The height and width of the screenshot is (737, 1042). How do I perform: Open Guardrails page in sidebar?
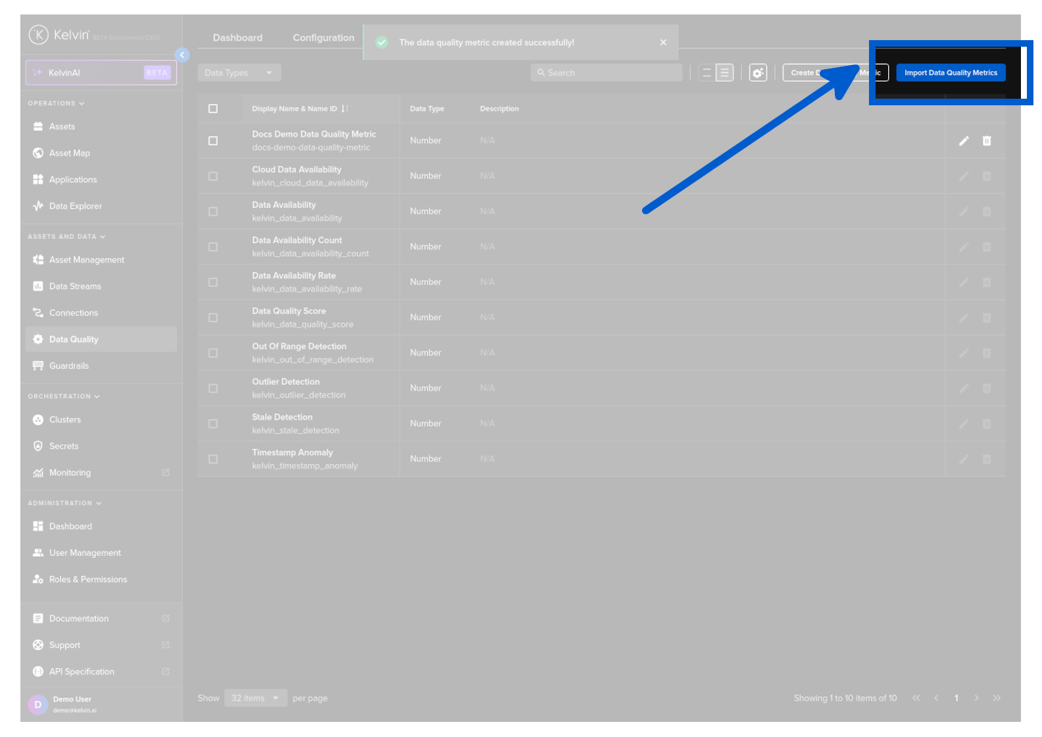(x=68, y=366)
